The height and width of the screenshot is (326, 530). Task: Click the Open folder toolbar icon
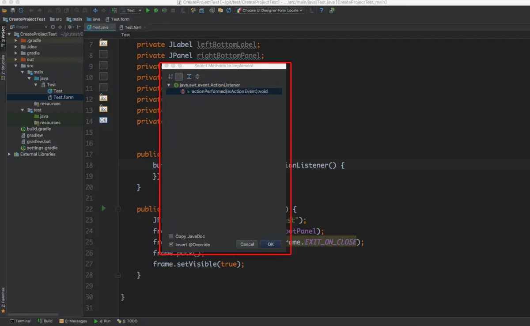tap(4, 10)
